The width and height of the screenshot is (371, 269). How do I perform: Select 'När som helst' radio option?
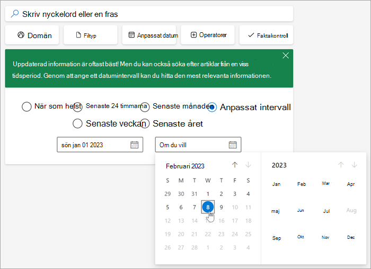click(26, 106)
